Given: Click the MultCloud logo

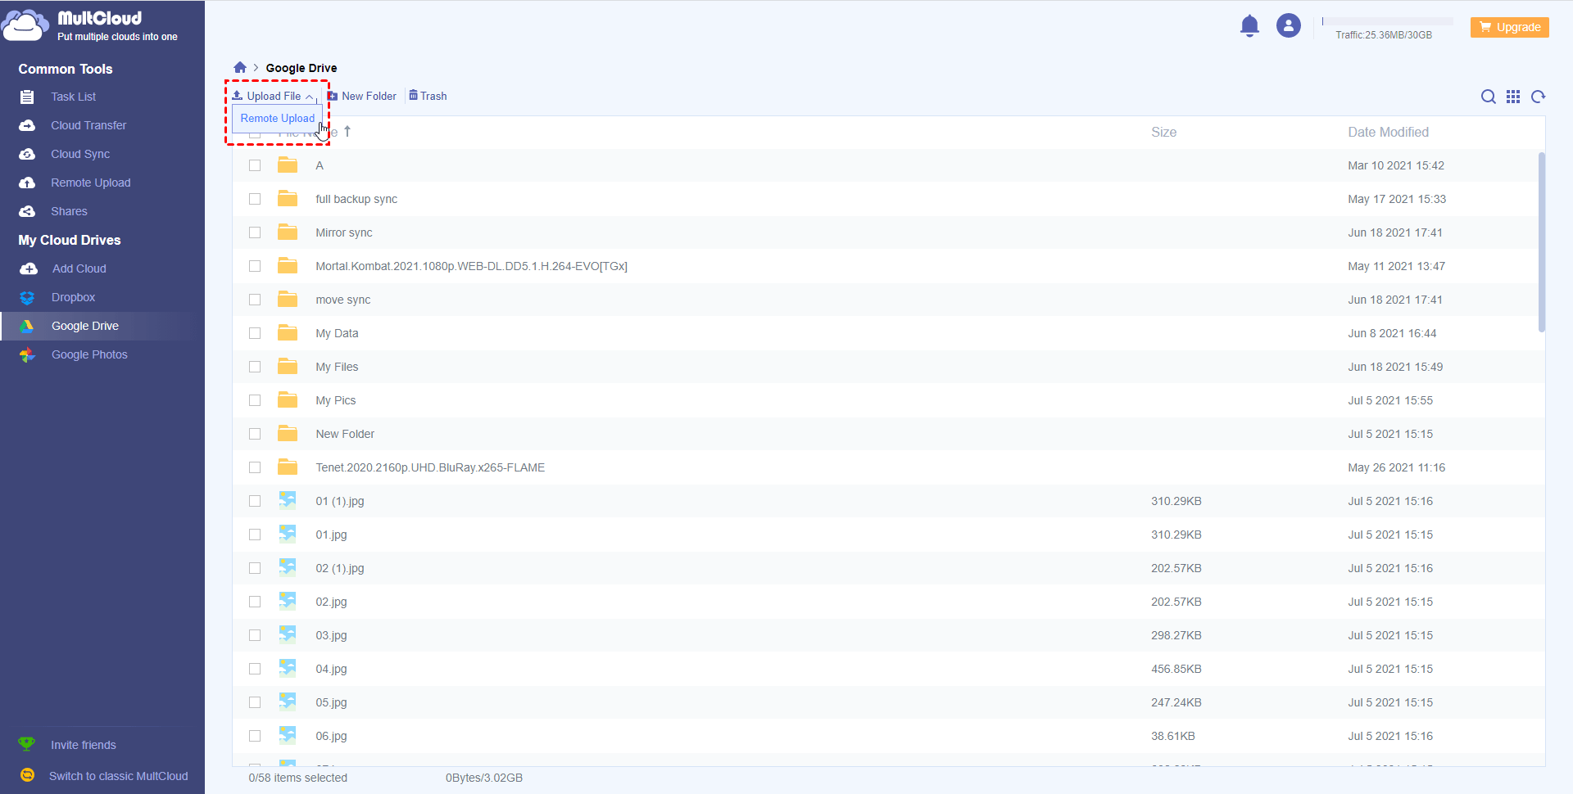Looking at the screenshot, I should click(x=90, y=25).
